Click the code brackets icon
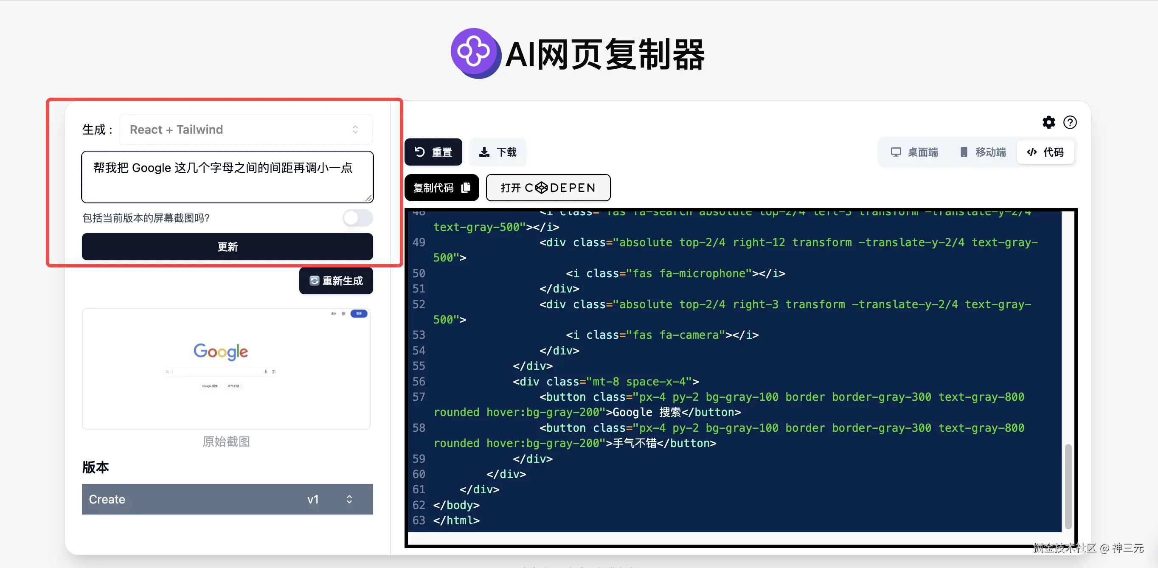The image size is (1158, 568). (1032, 152)
